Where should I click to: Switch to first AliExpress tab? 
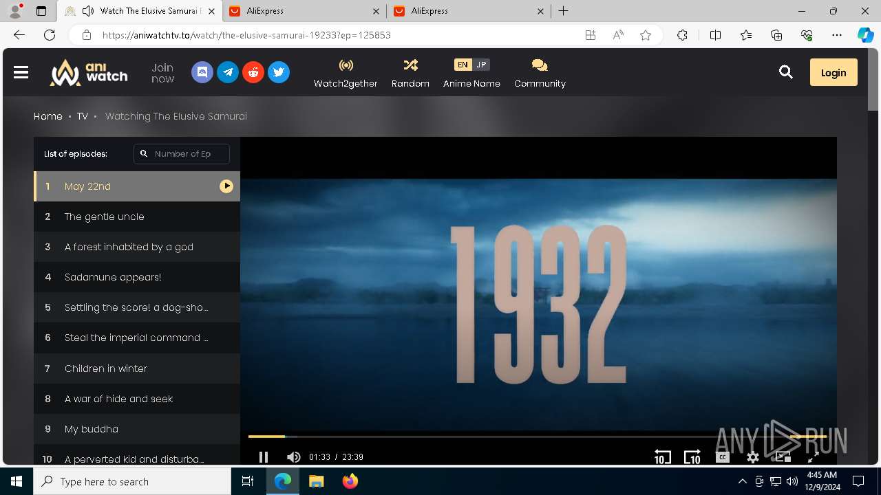(x=303, y=11)
